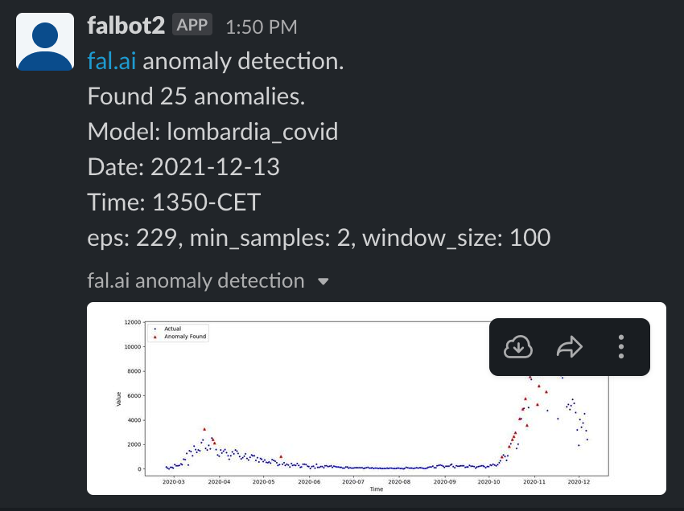Open falbot2's profile avatar
This screenshot has width=684, height=511.
click(x=45, y=42)
